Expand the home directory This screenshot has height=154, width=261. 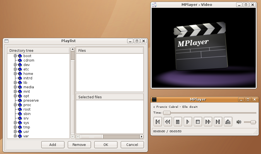(15, 74)
